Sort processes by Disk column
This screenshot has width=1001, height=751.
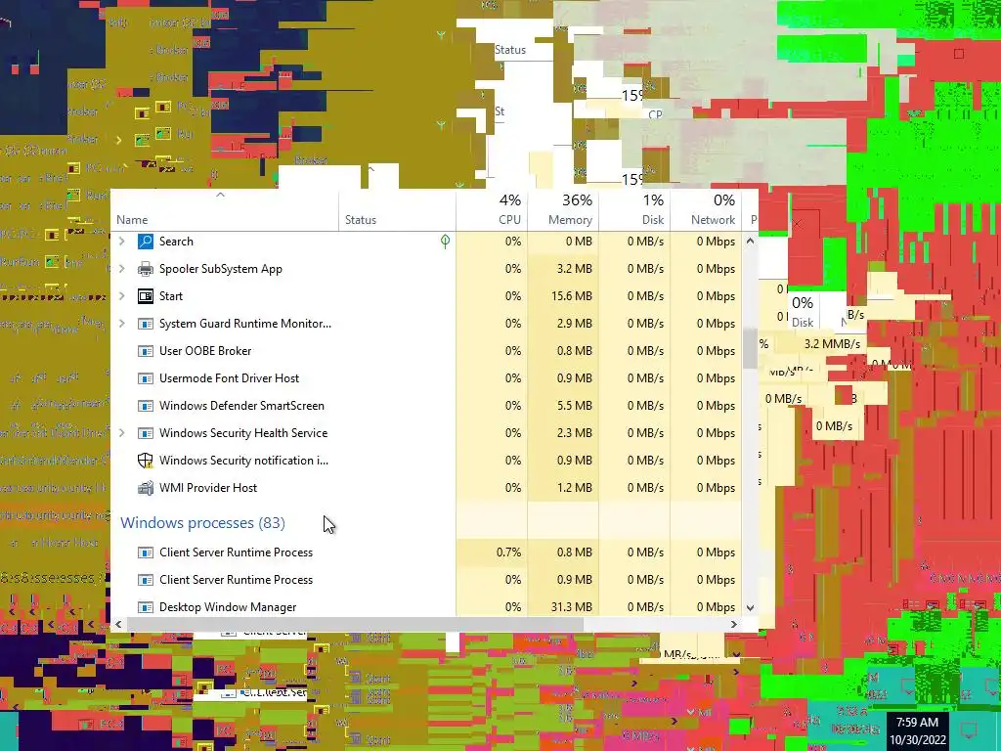[x=634, y=210]
